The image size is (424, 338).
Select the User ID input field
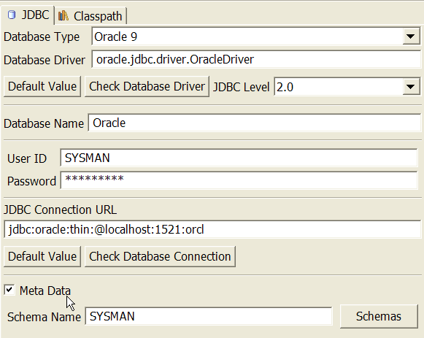(x=239, y=158)
